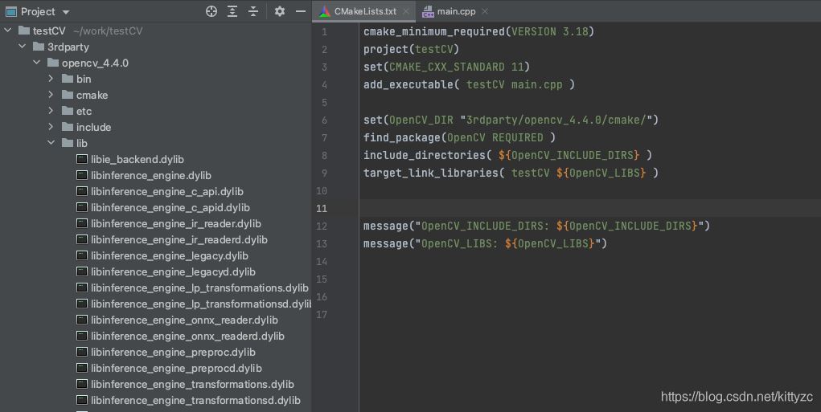Select libinference_engine_c_apid.dylib file

pyautogui.click(x=170, y=207)
